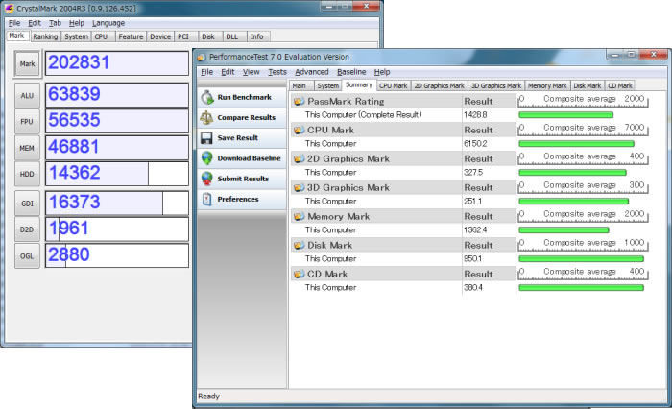Switch to the Memory Mark tab

pos(547,85)
